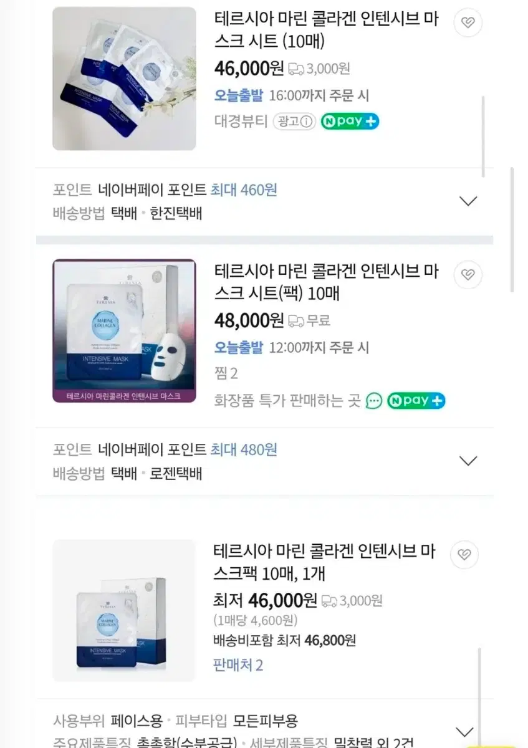Expand details under the 로젠택배 listing
The image size is (528, 748).
point(468,461)
